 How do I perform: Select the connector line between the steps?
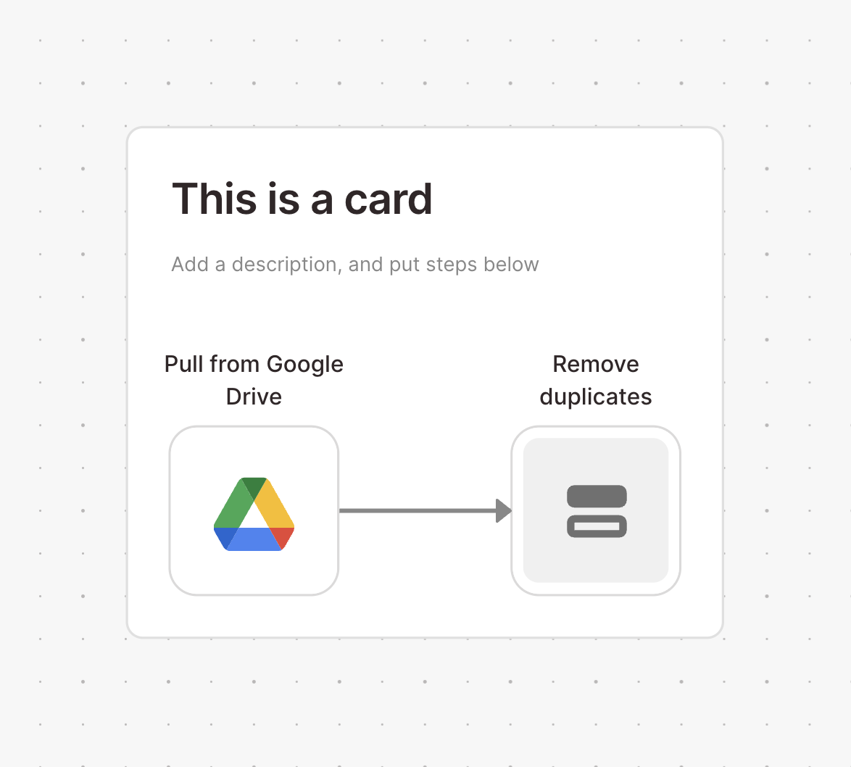click(418, 511)
